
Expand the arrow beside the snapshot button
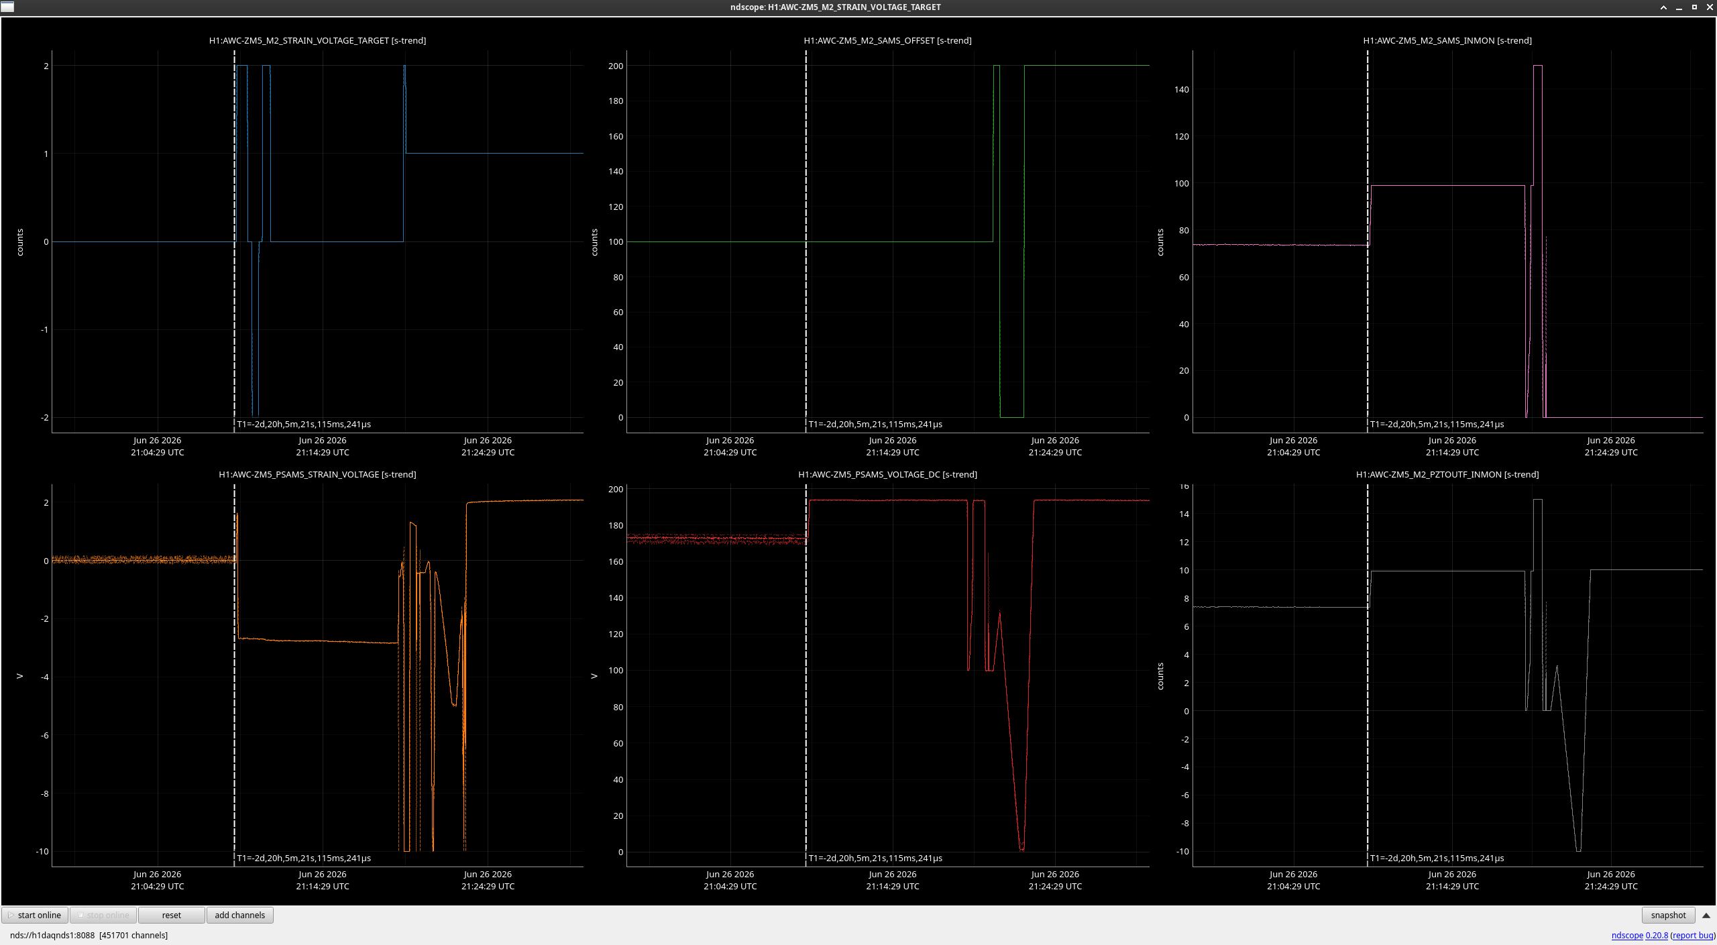click(1706, 915)
